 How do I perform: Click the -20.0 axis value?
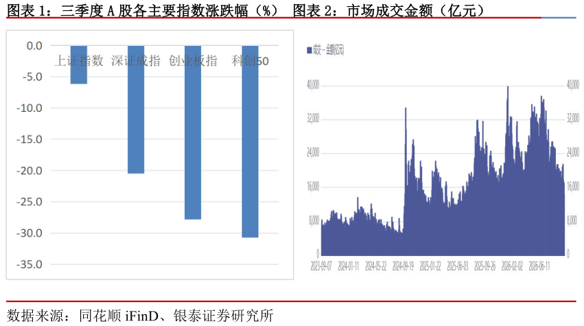[30, 171]
